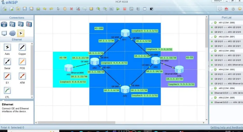Click the AS-50 label
The width and height of the screenshot is (243, 132).
(63, 58)
